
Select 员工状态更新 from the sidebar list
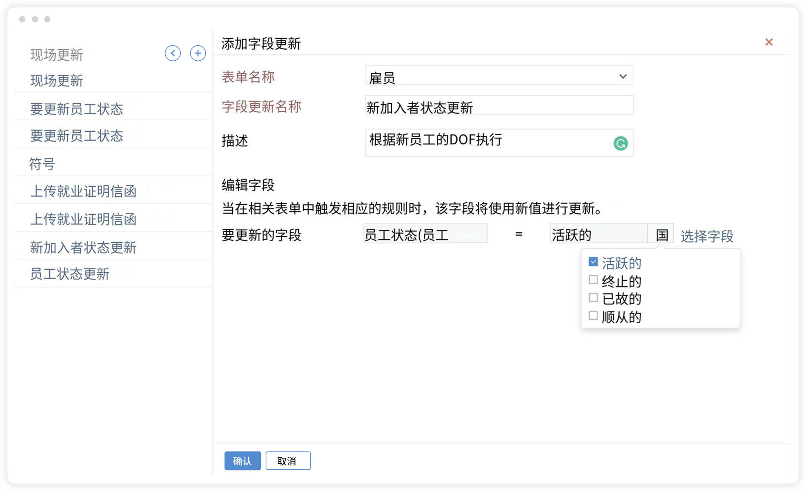click(x=70, y=274)
